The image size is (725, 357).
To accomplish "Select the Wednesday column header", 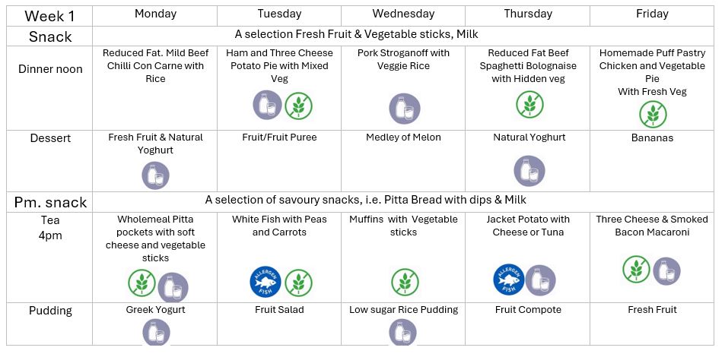I will click(x=403, y=14).
